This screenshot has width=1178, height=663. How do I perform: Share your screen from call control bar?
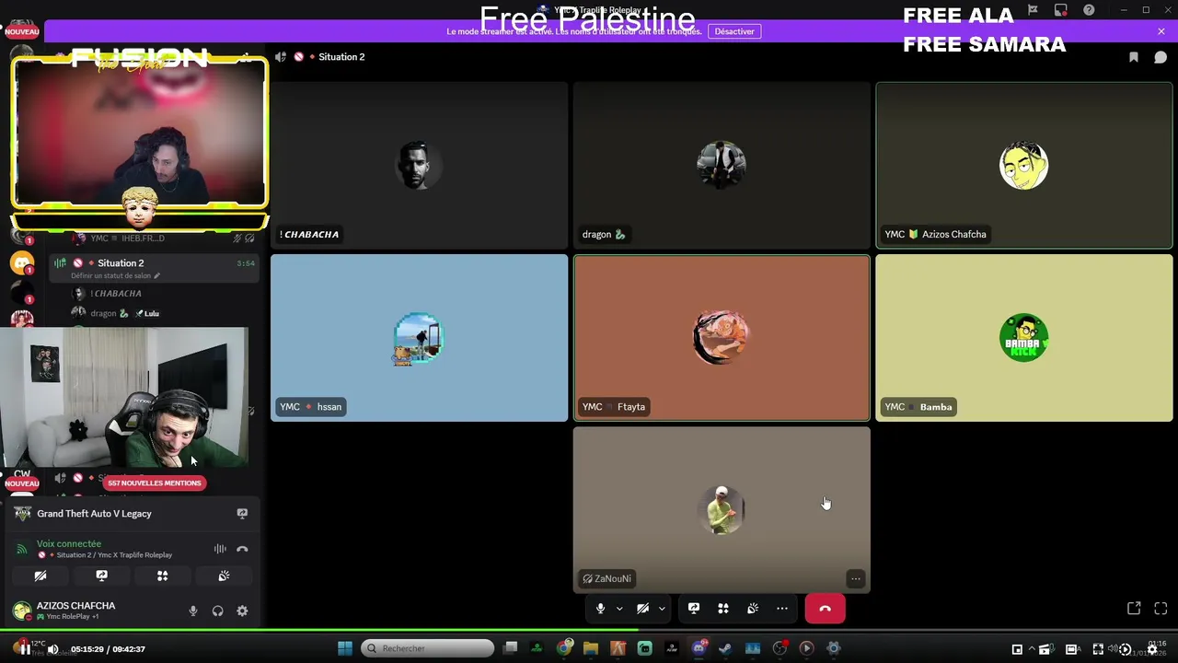click(694, 609)
